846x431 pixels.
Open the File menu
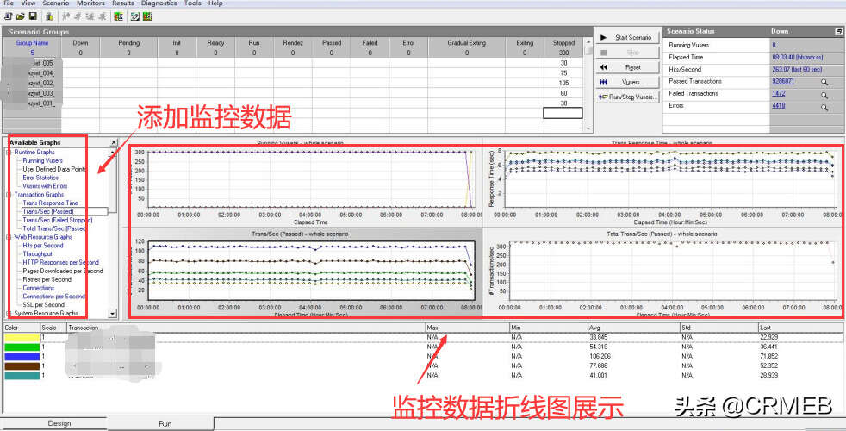(9, 3)
